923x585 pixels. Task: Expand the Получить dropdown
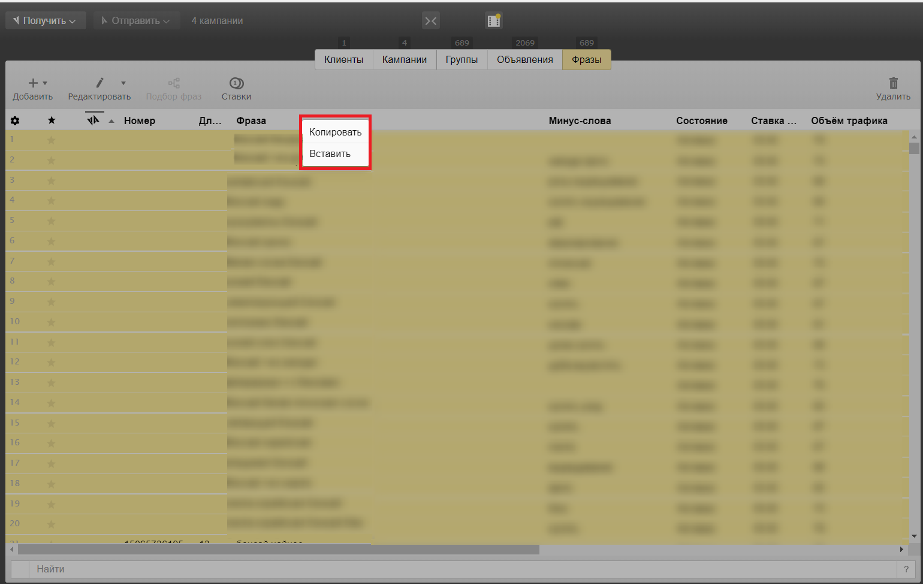coord(46,21)
